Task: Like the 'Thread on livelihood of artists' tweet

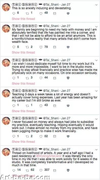Action: point(41,170)
